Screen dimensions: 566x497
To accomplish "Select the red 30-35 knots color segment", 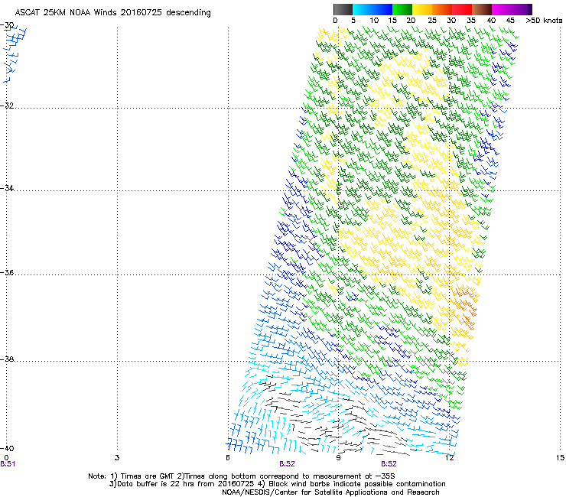I will point(462,9).
